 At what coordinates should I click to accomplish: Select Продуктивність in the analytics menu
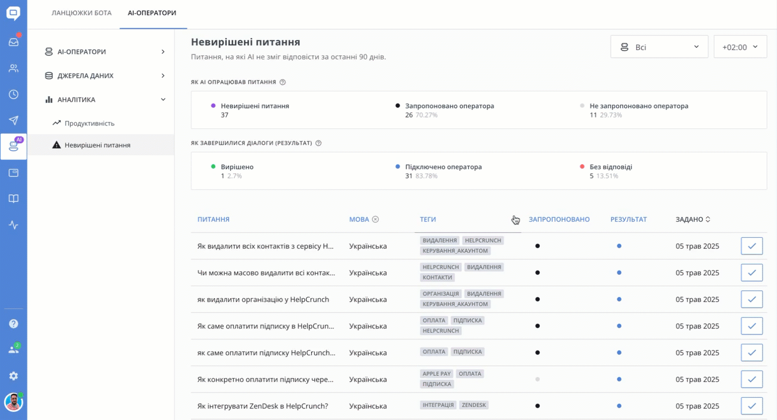(89, 123)
